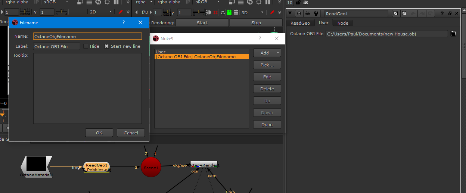Image resolution: width=466 pixels, height=193 pixels.
Task: Click the pause icon in left viewer top bar
Action: coord(116,2)
